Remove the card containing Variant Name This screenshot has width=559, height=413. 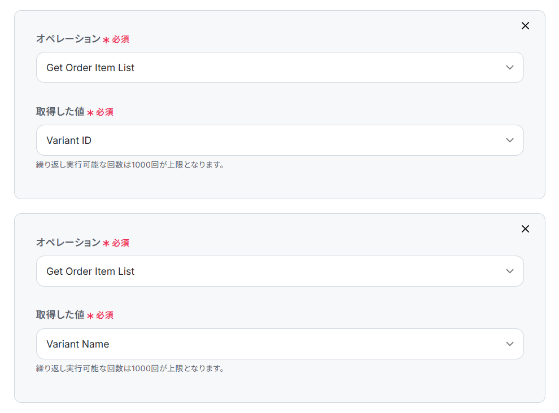525,229
